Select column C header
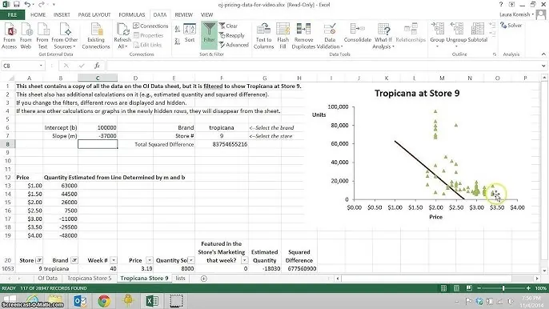 [x=98, y=78]
